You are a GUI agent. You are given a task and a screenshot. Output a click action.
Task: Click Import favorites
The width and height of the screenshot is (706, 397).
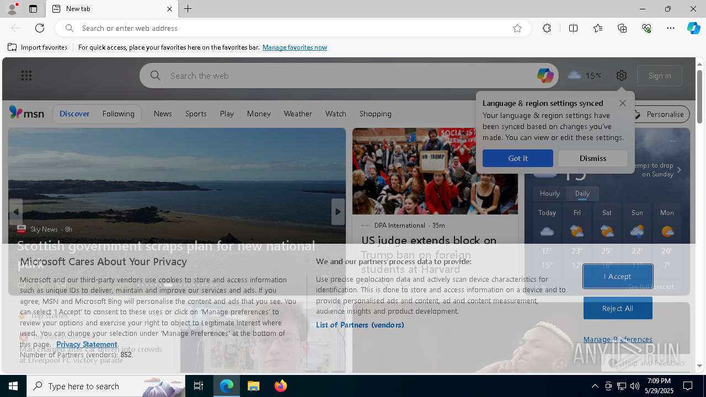(x=38, y=47)
